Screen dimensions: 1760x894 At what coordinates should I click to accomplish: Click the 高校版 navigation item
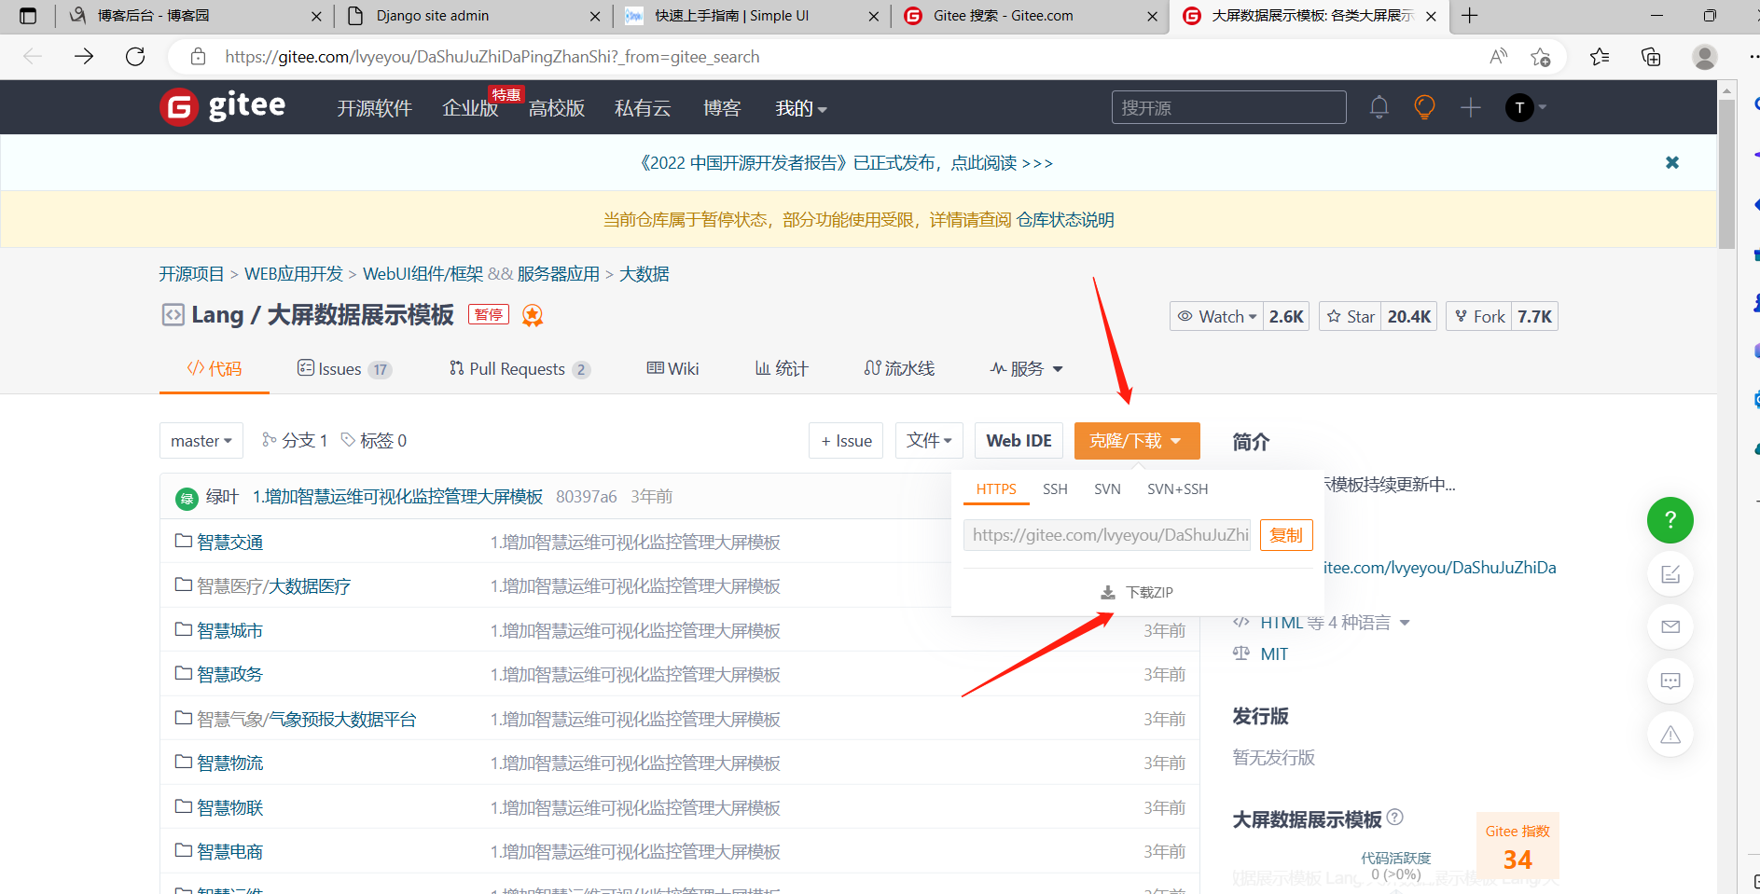557,108
